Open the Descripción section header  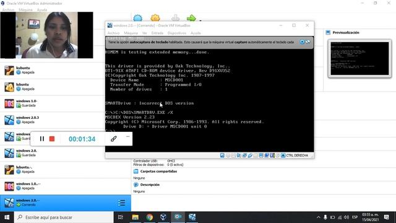coord(150,185)
